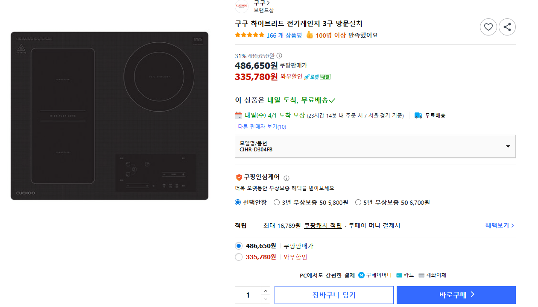Select the 쿠페이머니 payment icon
This screenshot has height=307, width=538.
pyautogui.click(x=360, y=275)
